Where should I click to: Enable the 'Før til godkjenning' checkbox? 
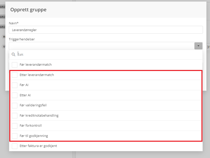click(15, 136)
